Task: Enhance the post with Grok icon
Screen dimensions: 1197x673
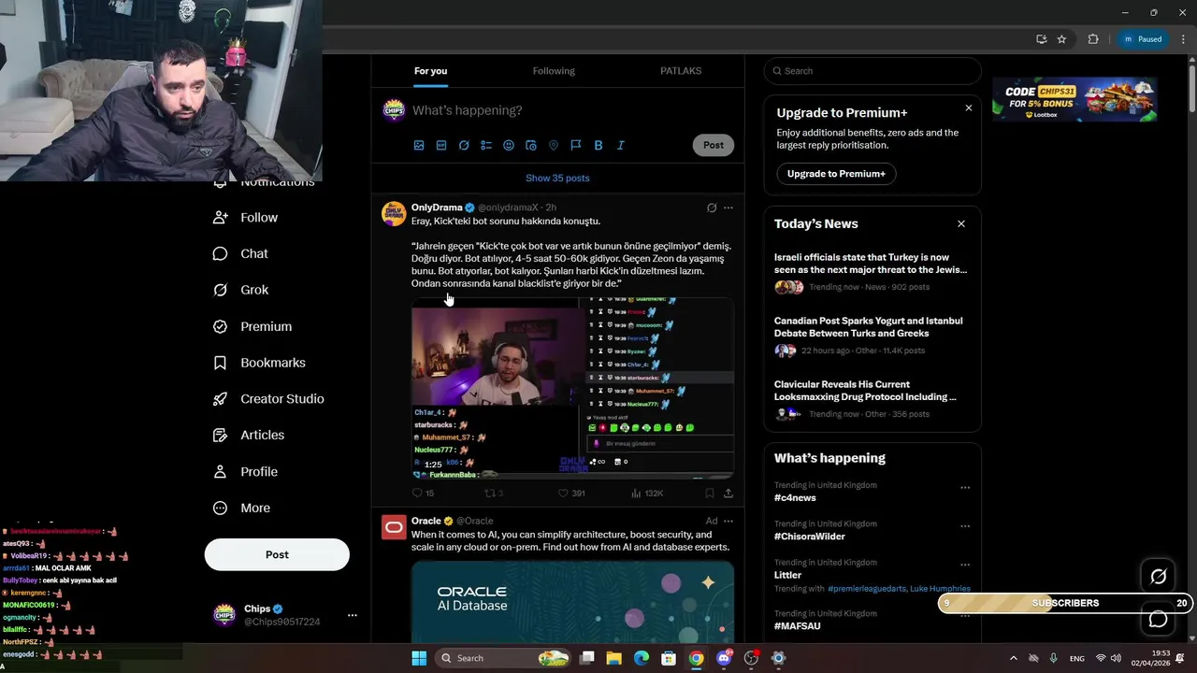Action: pos(464,146)
